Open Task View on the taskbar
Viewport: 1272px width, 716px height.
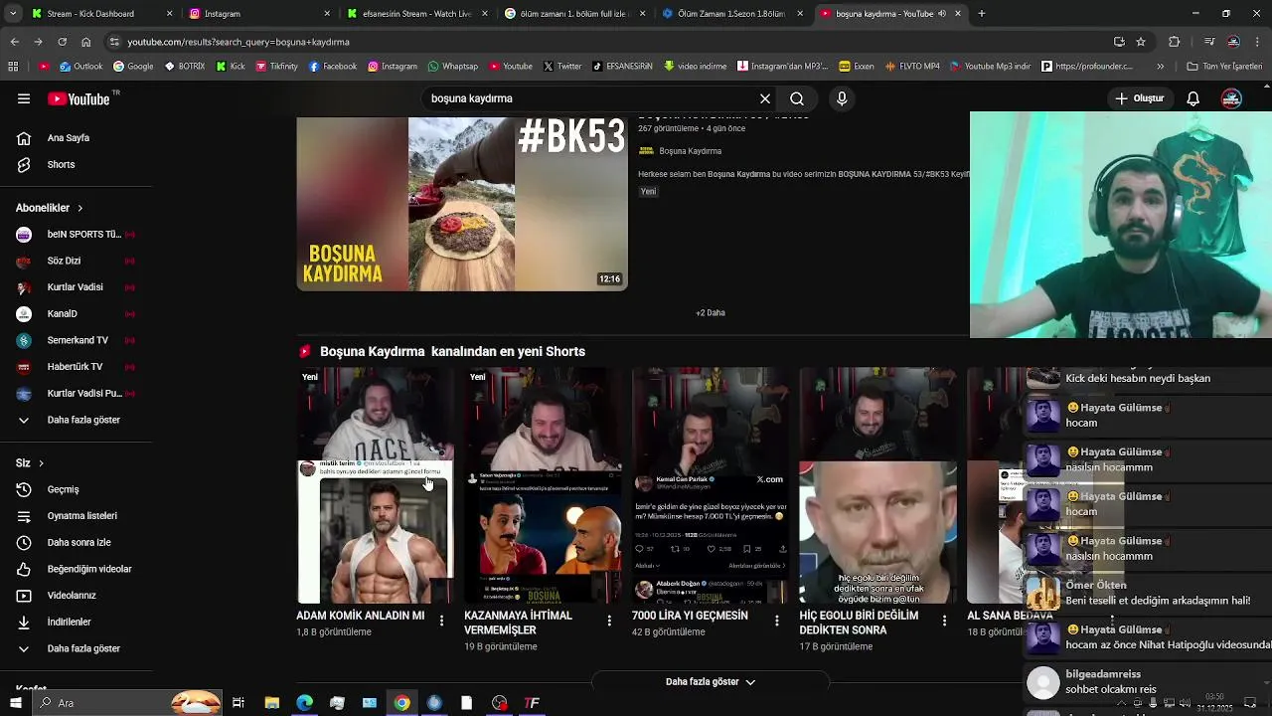238,703
